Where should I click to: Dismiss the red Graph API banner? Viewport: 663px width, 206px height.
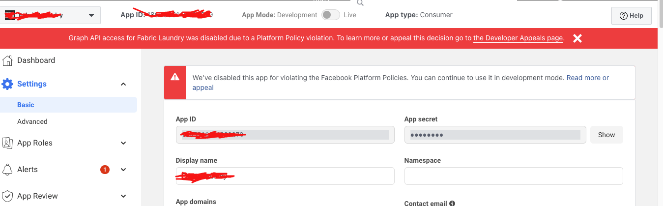pyautogui.click(x=577, y=38)
